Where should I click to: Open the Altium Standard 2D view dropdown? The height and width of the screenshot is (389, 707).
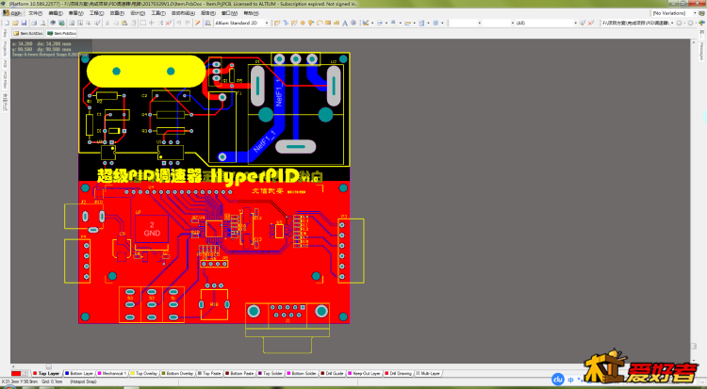[x=267, y=23]
